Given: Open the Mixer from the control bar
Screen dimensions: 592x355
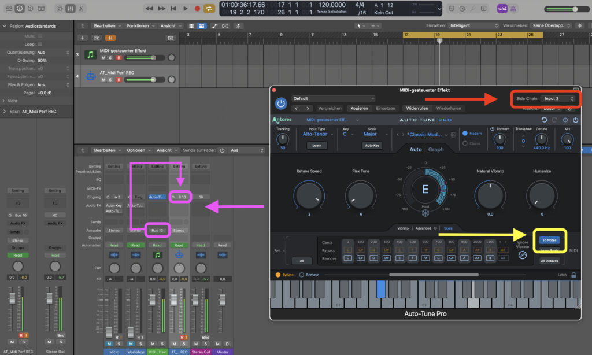Looking at the screenshot, I should tap(70, 8).
